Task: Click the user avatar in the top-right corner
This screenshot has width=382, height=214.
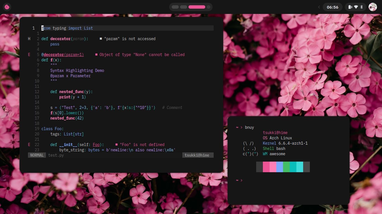Action: 373,7
